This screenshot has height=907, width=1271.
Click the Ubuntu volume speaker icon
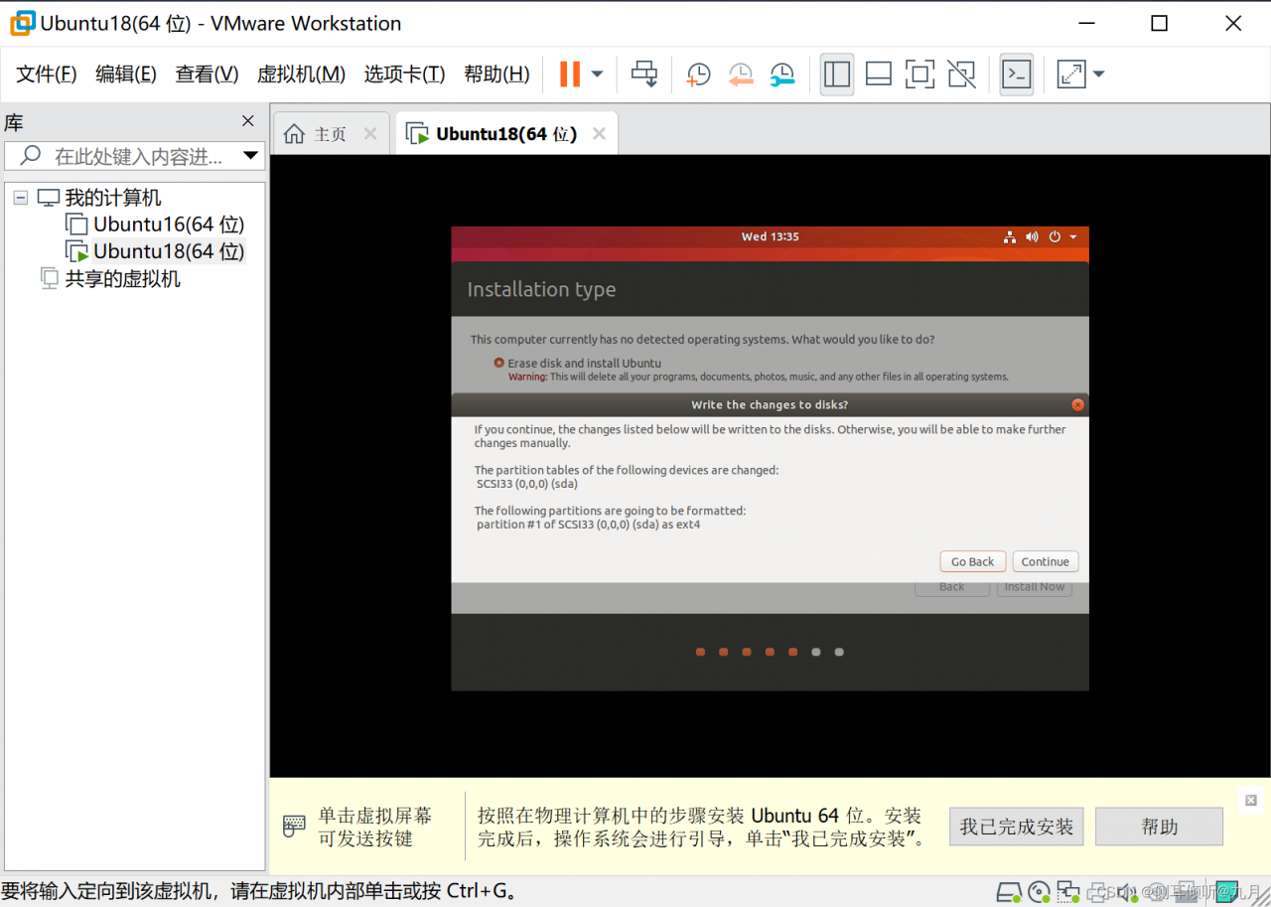pos(1032,236)
